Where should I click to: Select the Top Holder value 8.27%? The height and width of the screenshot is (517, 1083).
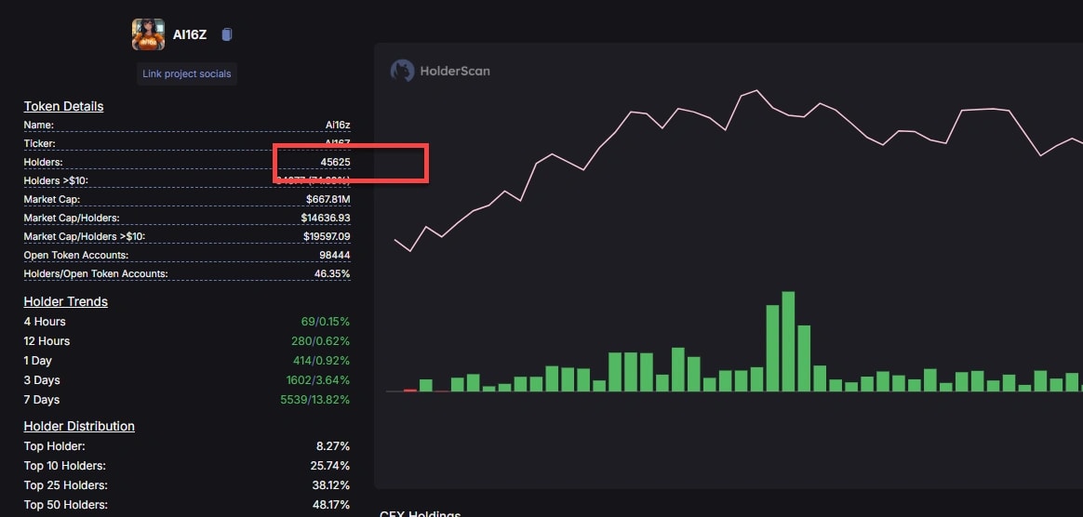331,446
